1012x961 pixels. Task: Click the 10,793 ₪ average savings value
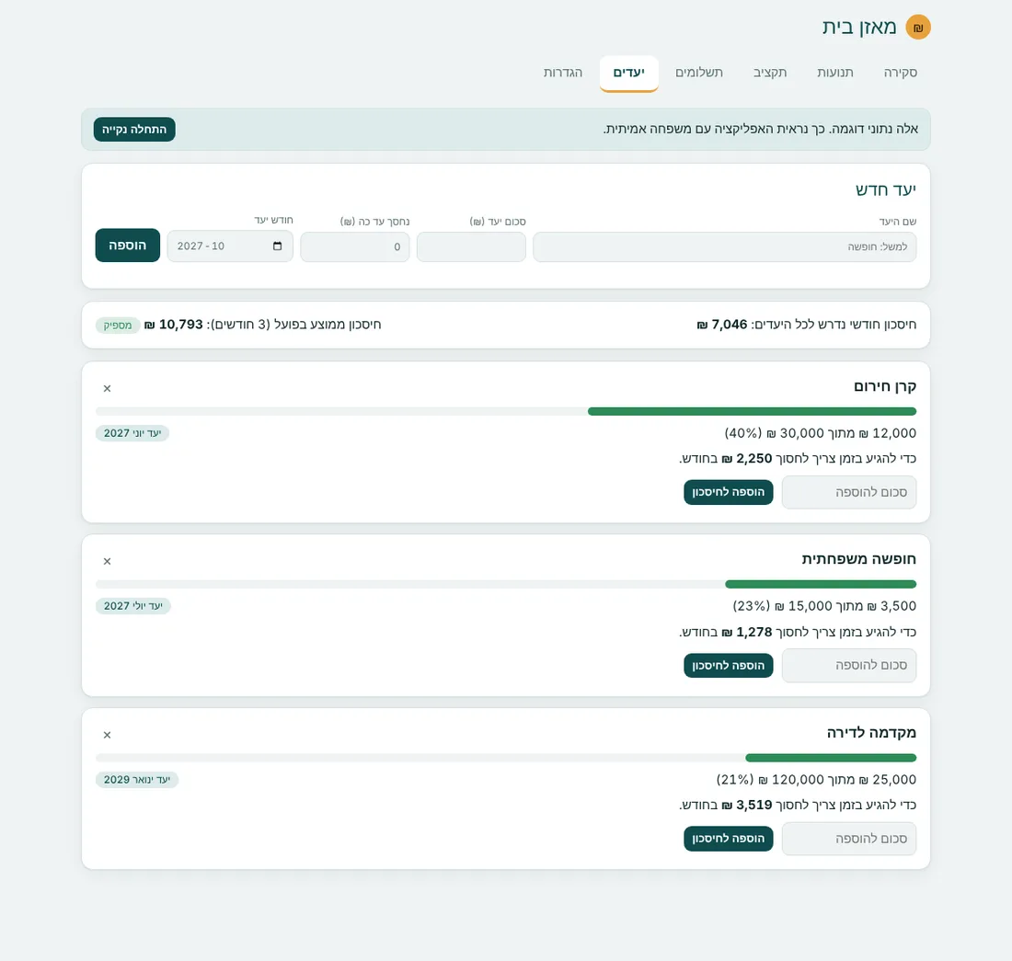173,325
